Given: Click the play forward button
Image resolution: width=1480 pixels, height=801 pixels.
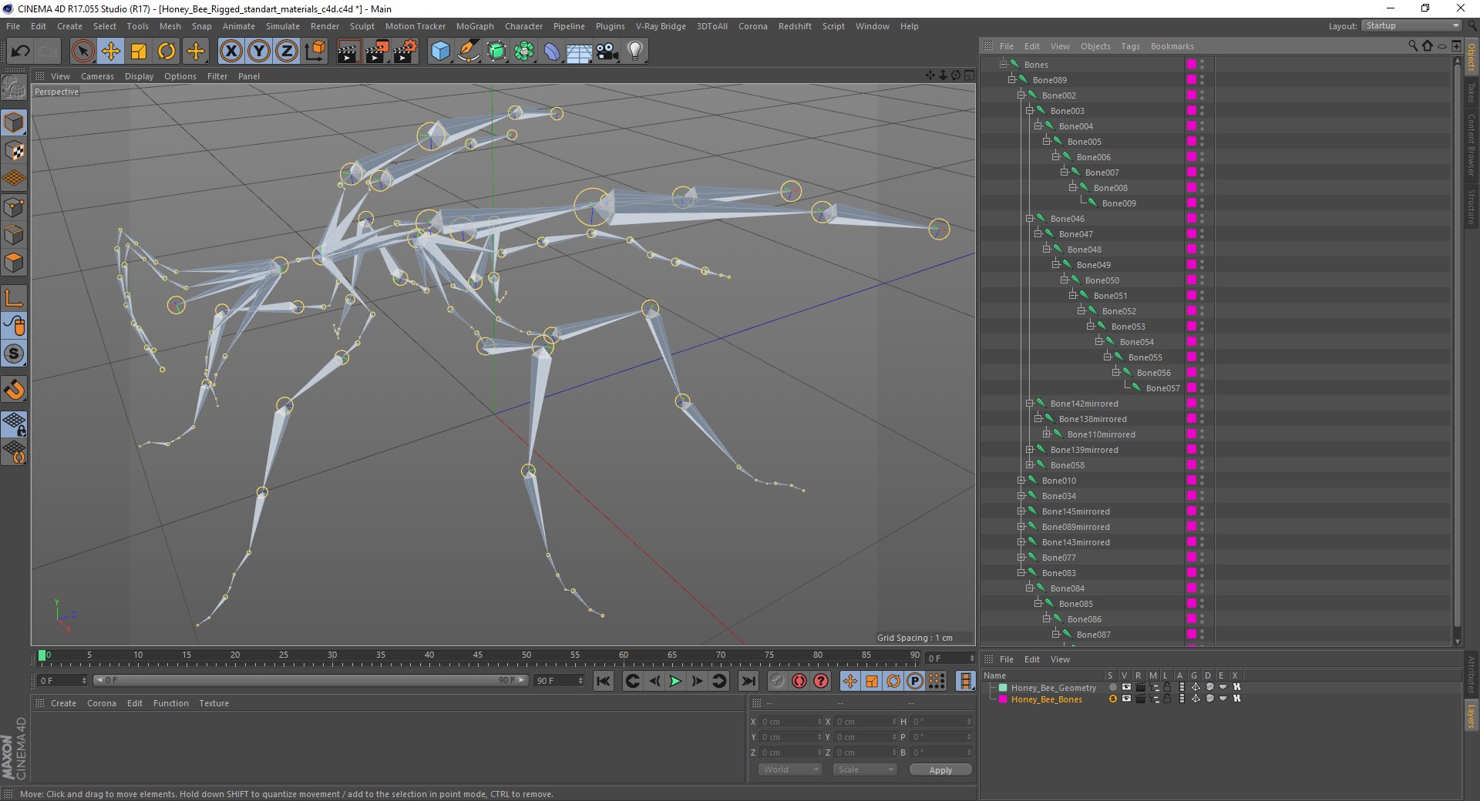Looking at the screenshot, I should tap(675, 681).
